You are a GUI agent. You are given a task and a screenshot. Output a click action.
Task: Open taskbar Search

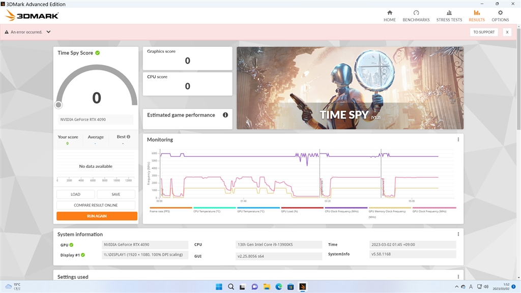click(231, 287)
